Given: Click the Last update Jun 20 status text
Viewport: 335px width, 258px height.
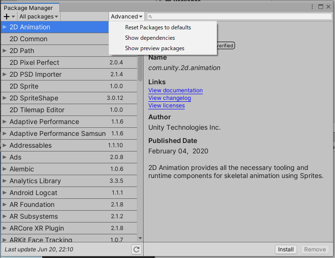Looking at the screenshot, I should (x=39, y=249).
